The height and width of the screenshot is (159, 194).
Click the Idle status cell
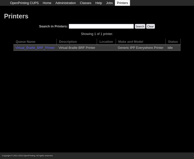170,48
